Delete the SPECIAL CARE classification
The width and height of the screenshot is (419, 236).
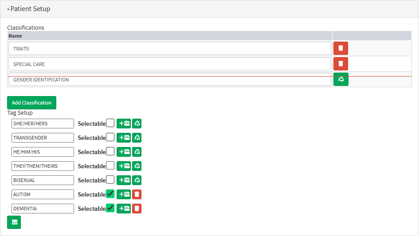(341, 64)
